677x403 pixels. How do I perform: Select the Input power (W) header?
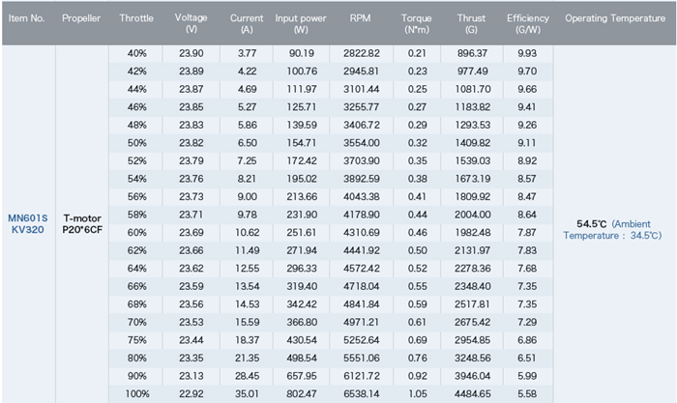300,23
